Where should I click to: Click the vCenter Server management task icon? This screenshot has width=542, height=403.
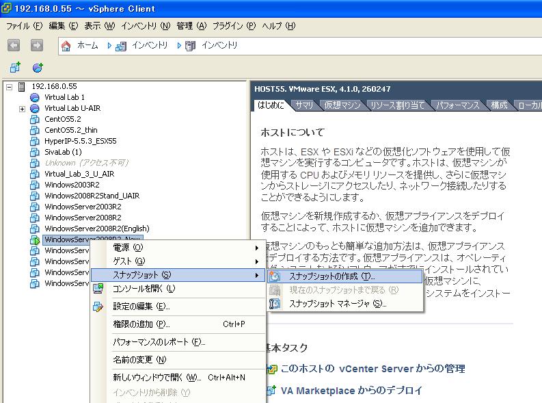point(272,369)
